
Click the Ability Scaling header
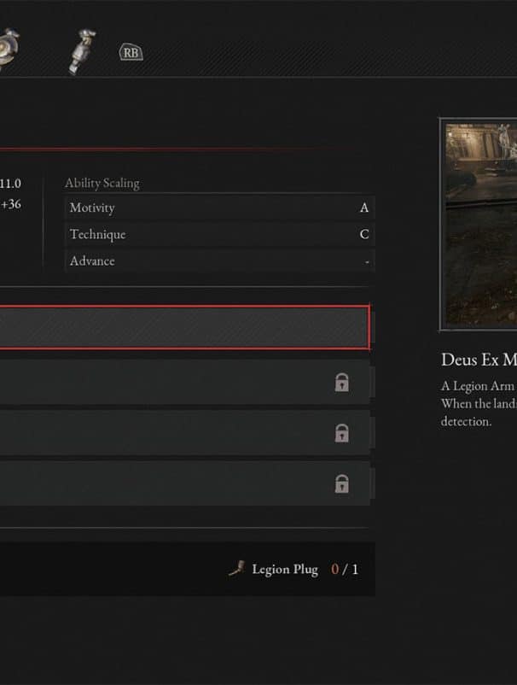pyautogui.click(x=102, y=183)
